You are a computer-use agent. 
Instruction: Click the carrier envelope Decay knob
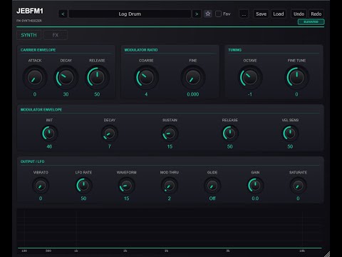click(66, 78)
